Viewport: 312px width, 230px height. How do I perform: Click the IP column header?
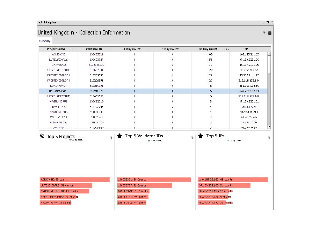pos(246,49)
